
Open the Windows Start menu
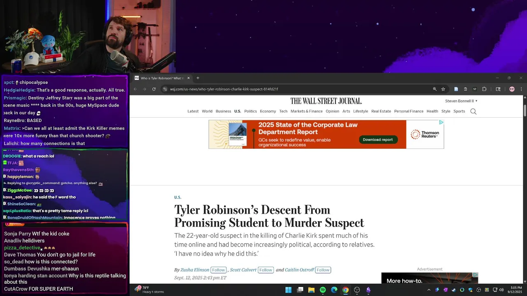(288, 290)
